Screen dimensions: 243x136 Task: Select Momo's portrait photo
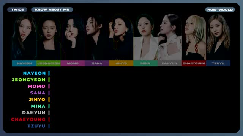73,37
